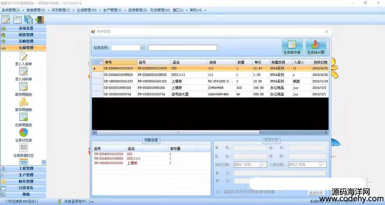Screen dimensions: 385x205
Task: Select warning entry PH-22042010121519
Action: point(109,154)
